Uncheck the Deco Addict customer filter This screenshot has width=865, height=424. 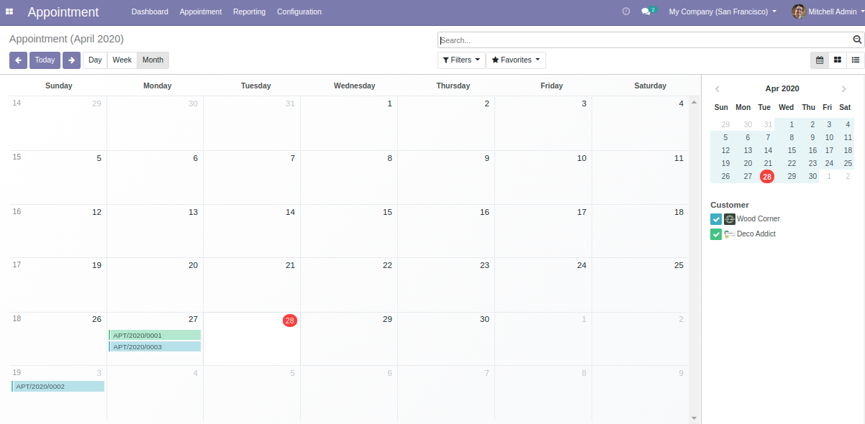coord(716,234)
